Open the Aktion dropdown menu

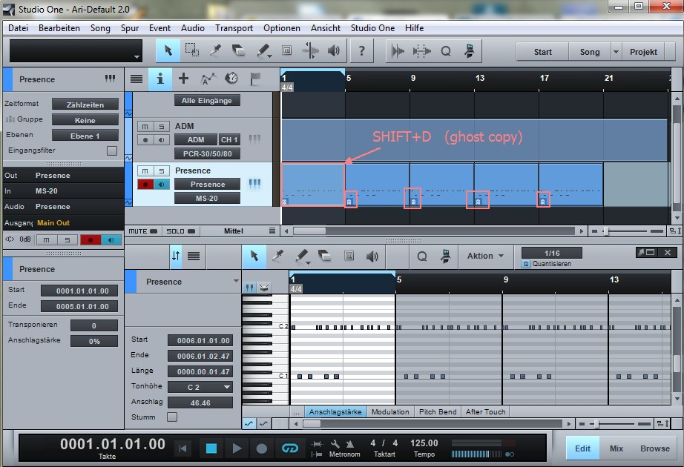pos(485,256)
